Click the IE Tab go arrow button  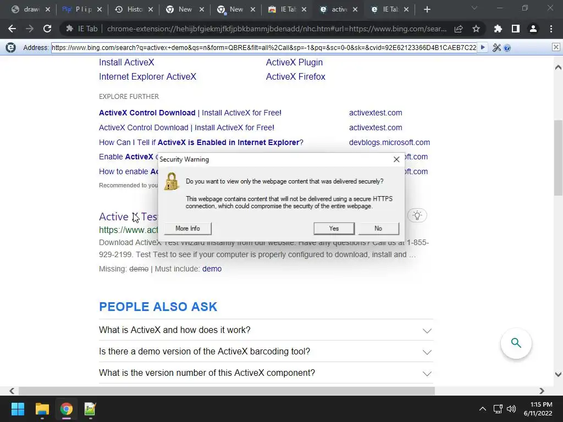[483, 47]
